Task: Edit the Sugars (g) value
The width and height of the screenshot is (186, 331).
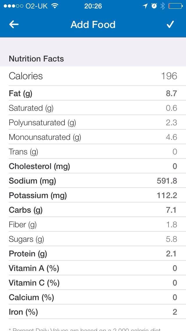Action: (x=171, y=239)
